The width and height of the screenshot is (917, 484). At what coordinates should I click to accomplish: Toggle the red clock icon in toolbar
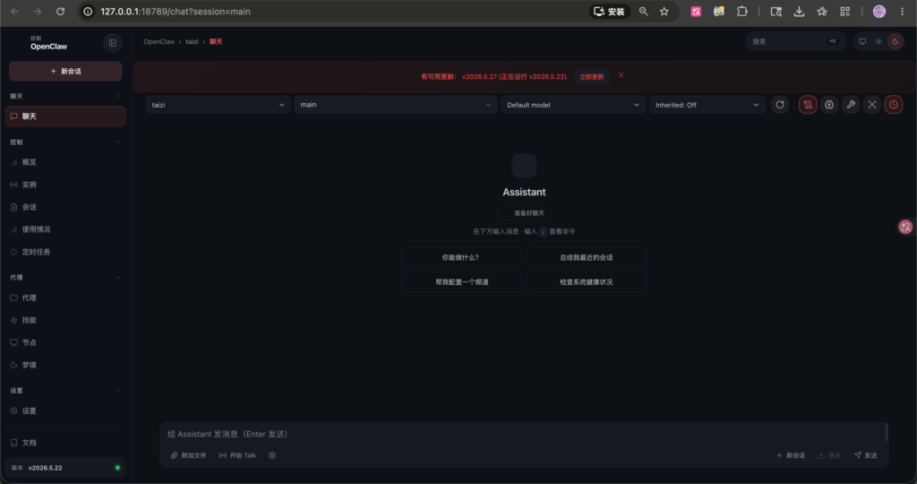tap(894, 105)
